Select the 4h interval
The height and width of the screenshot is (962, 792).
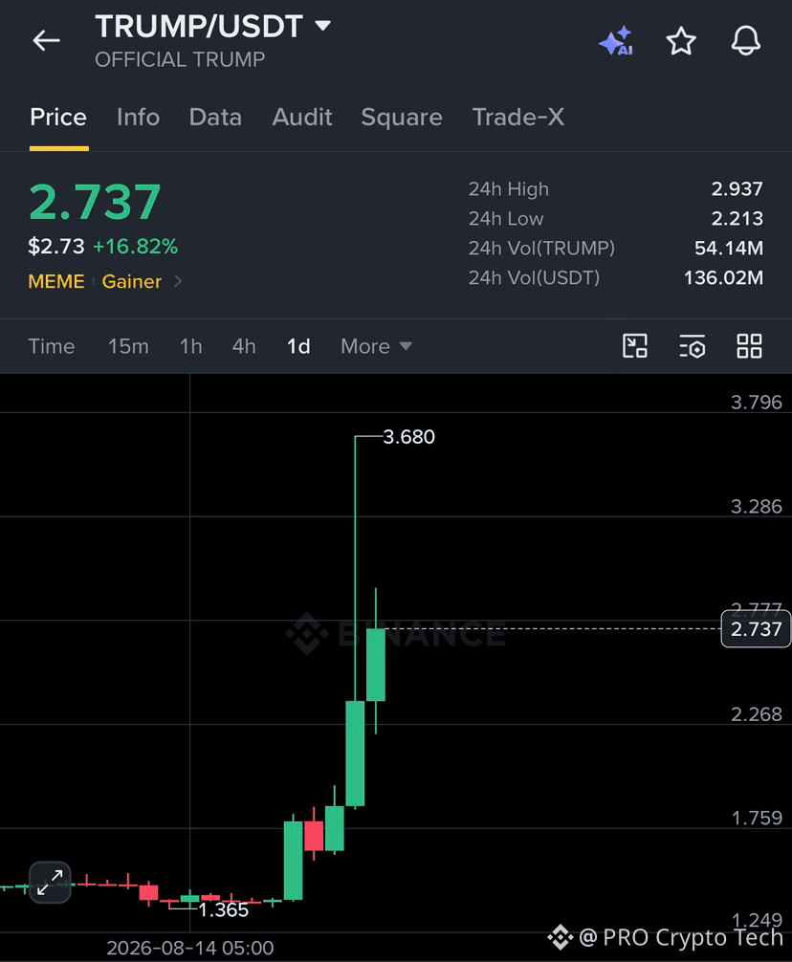[x=244, y=346]
